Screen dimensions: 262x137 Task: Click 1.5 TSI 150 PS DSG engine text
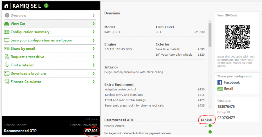tap(118, 49)
